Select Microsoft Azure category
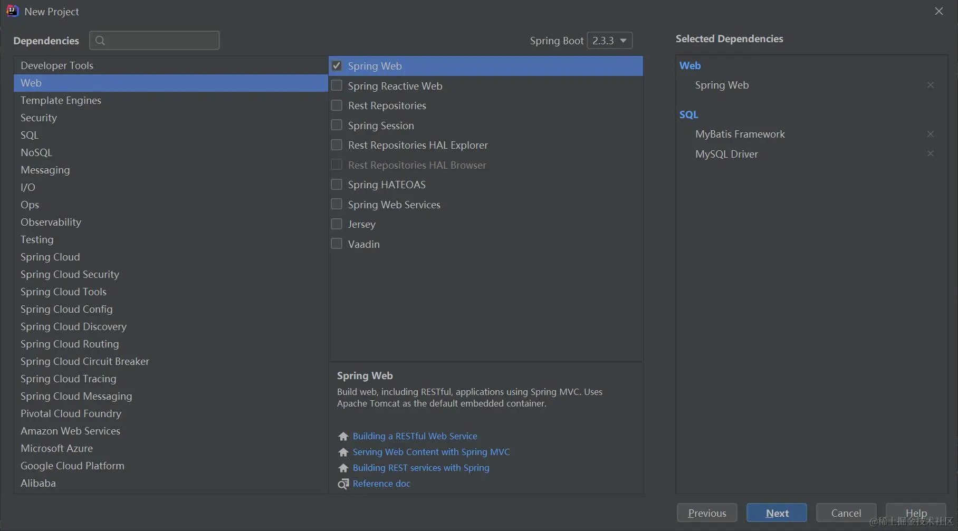The width and height of the screenshot is (958, 531). [170, 448]
